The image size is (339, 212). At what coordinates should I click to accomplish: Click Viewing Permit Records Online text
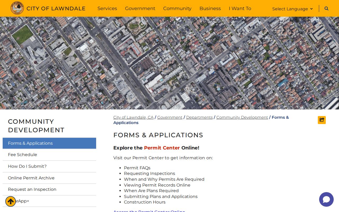pos(157,185)
